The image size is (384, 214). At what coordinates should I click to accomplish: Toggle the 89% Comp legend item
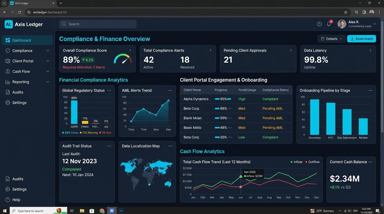click(70, 133)
